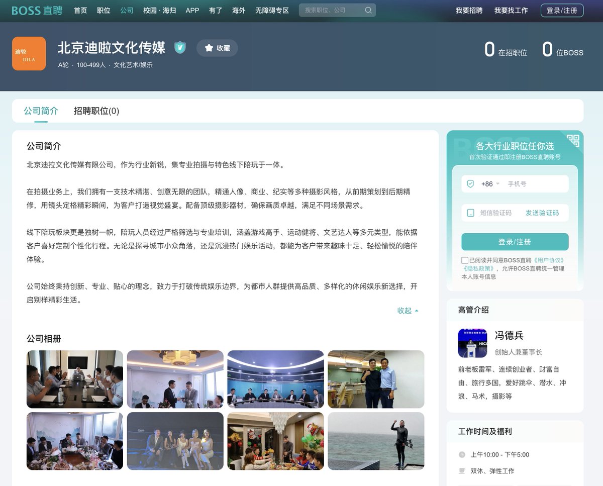The height and width of the screenshot is (486, 603).
Task: Focus the 搜索职位、公司 search box
Action: [x=332, y=10]
